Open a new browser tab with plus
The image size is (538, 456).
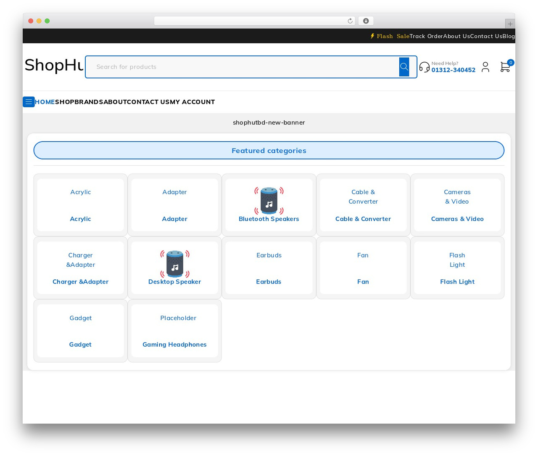pos(510,24)
